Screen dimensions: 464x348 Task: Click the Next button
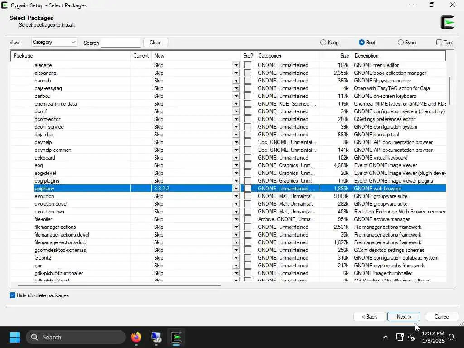point(404,317)
